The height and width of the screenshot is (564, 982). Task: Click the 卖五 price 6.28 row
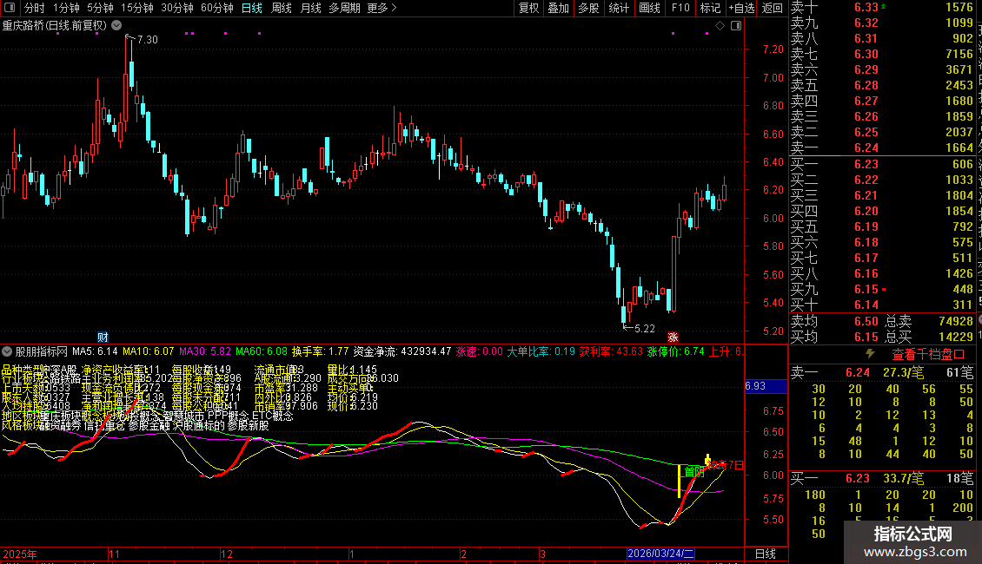click(882, 85)
